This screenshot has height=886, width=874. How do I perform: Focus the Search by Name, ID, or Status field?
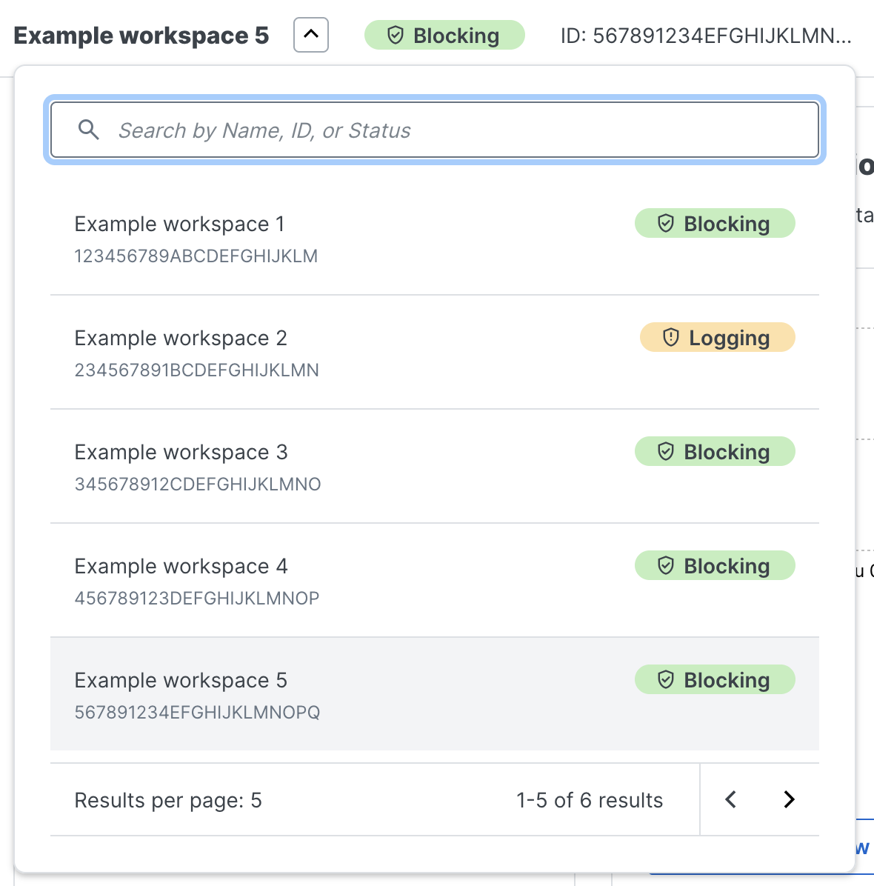coord(435,130)
